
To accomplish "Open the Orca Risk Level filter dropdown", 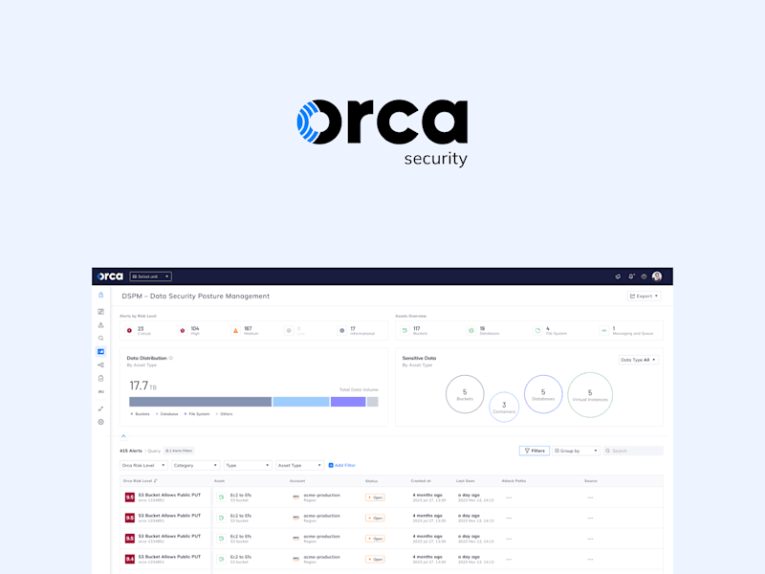I will click(144, 465).
